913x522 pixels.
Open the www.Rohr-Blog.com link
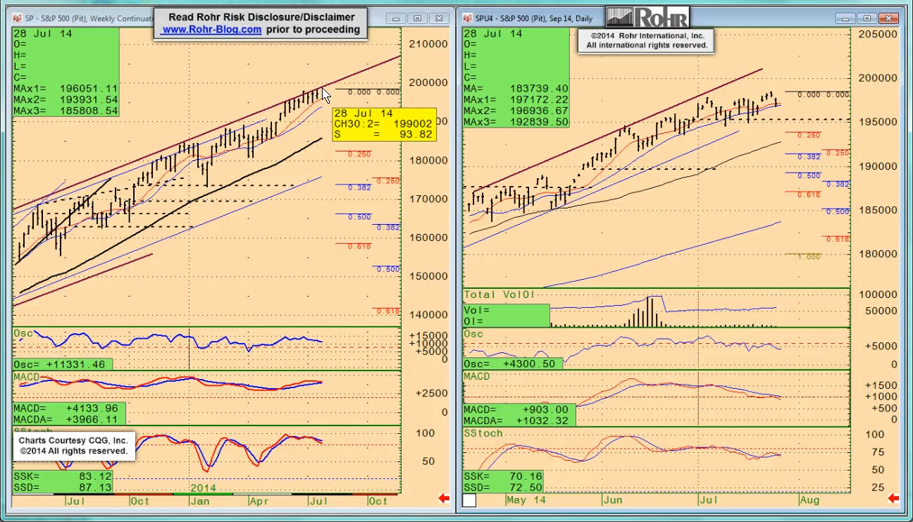pyautogui.click(x=211, y=30)
